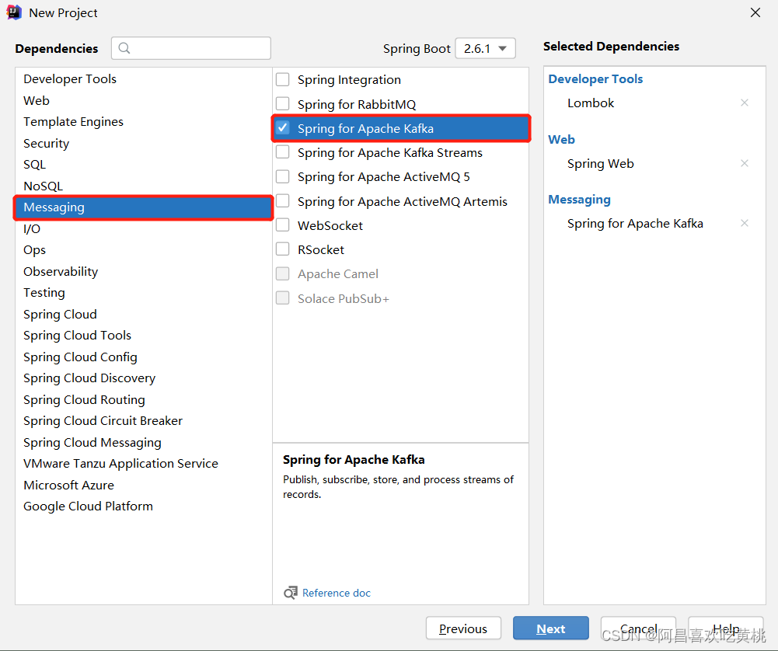Click the search magnifier icon
Image resolution: width=778 pixels, height=651 pixels.
[124, 48]
